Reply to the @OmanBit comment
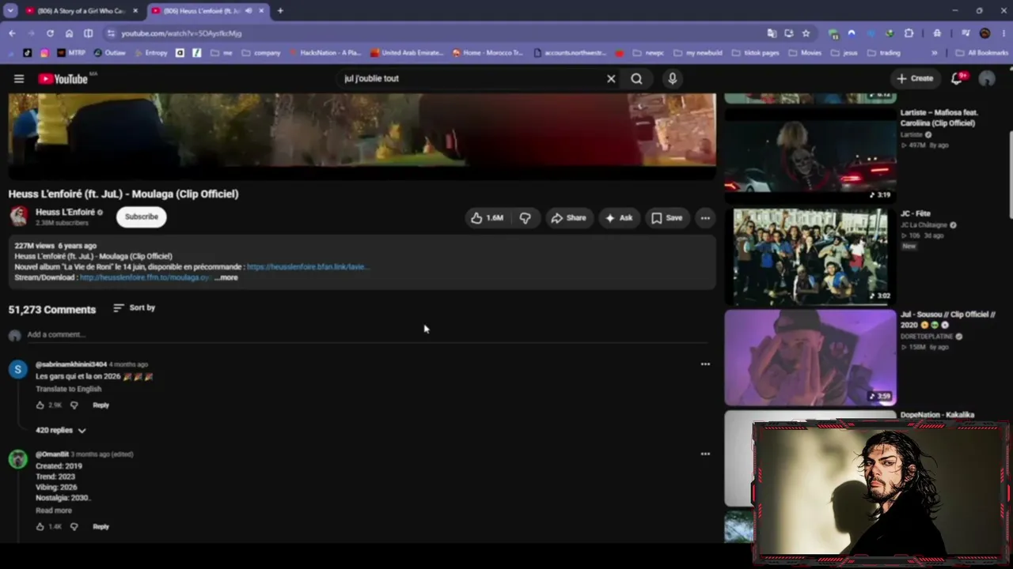 pos(101,527)
